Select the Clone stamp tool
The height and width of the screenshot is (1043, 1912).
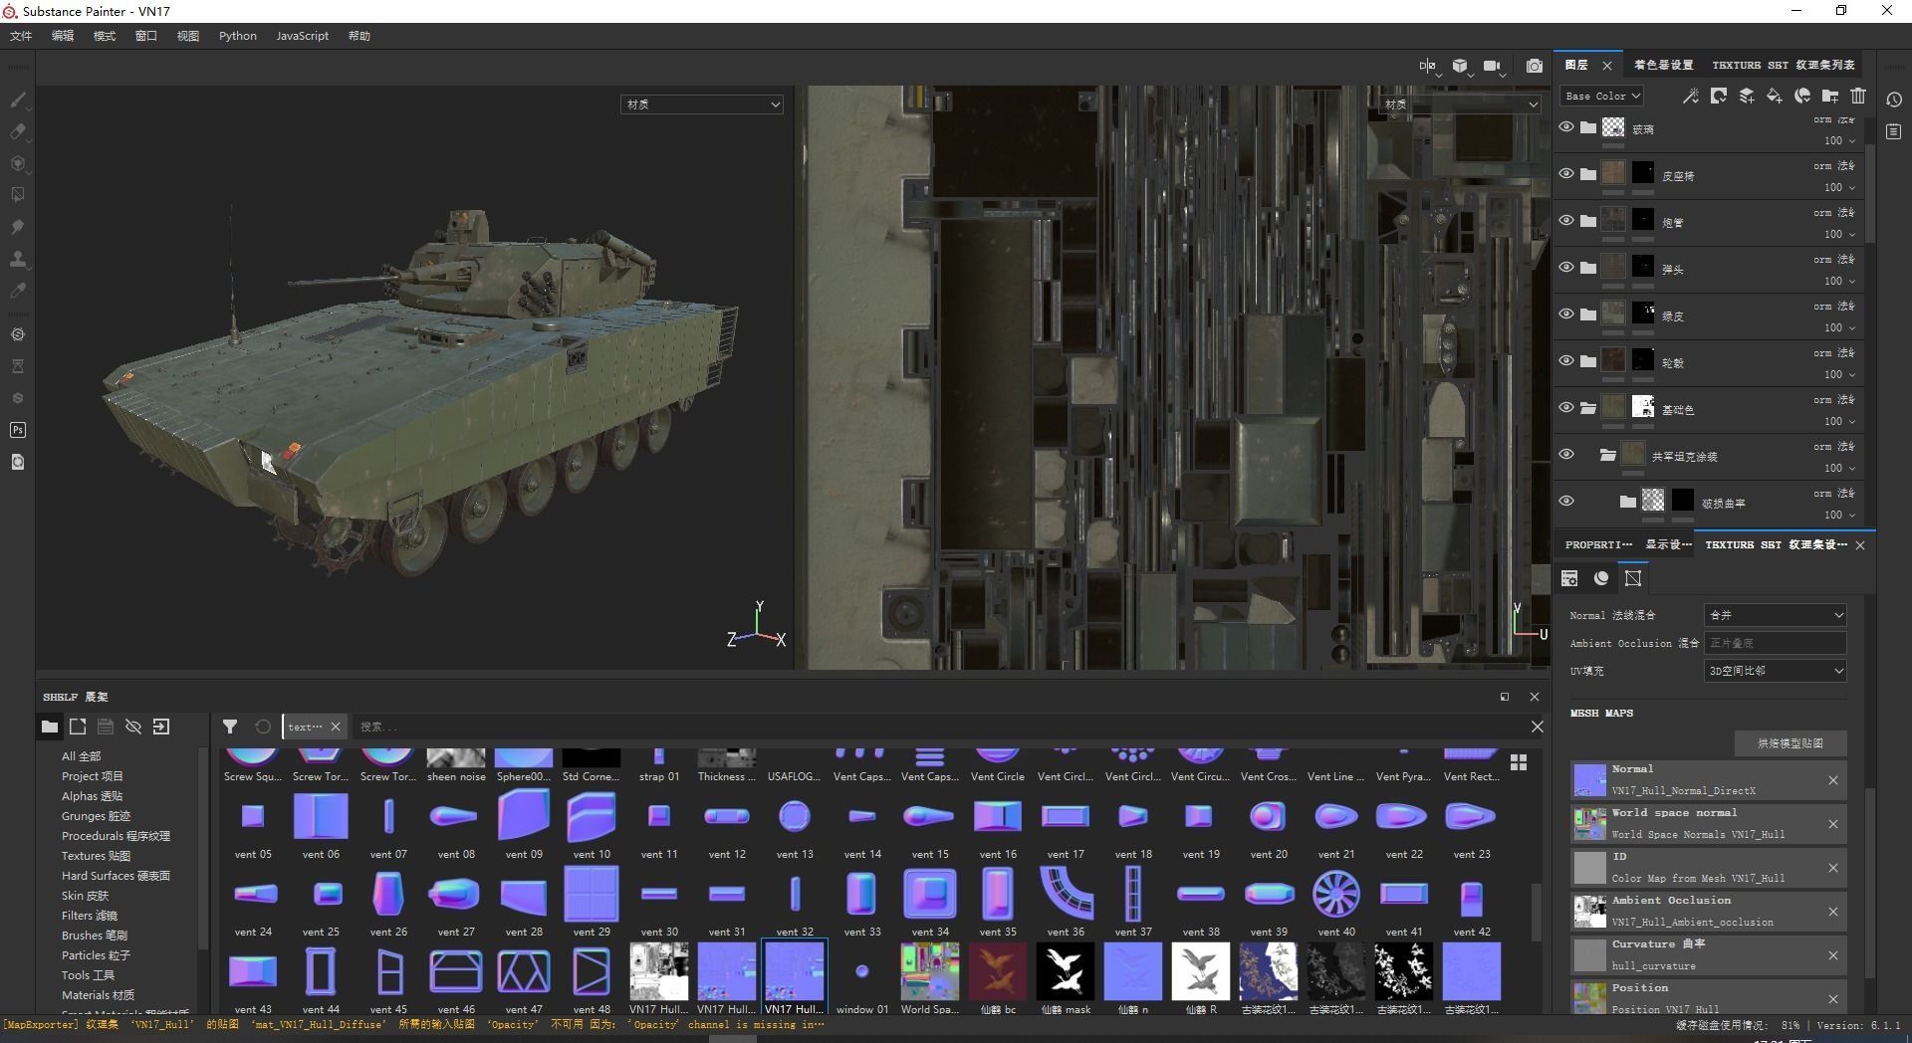18,259
